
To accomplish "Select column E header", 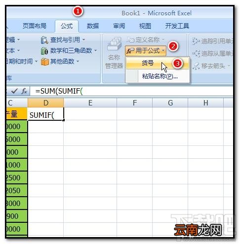I will 90,103.
